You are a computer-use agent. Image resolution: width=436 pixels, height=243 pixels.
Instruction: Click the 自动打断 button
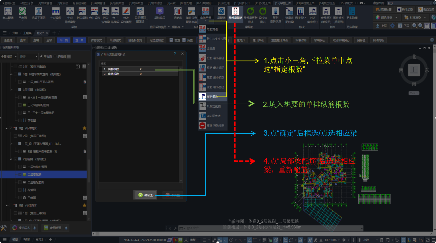click(x=378, y=40)
